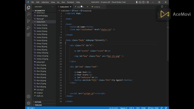The height and width of the screenshot is (109, 194).
Task: Click html element in the breadcrumb
Action: coord(76,11)
